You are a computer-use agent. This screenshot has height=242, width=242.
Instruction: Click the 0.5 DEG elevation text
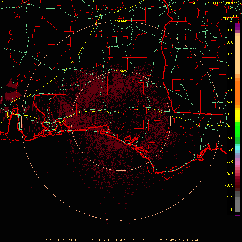click(137, 240)
